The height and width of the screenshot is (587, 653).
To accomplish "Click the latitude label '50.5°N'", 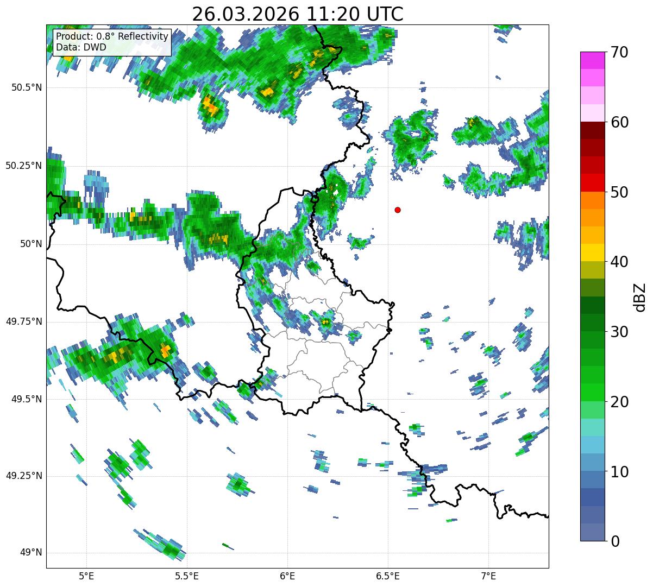I will click(27, 87).
